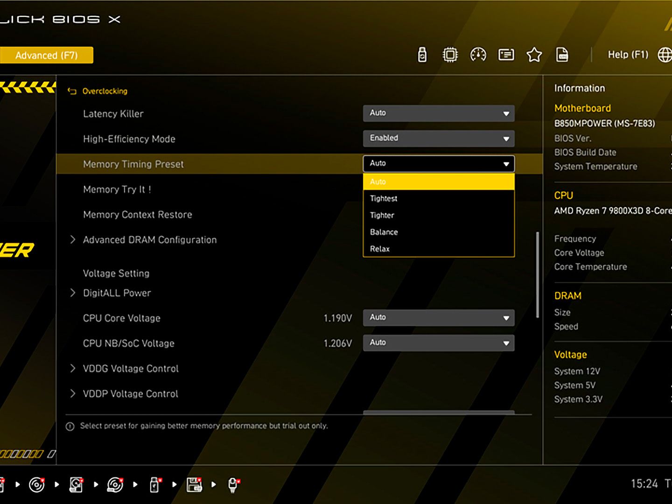Select the floppy disk boot device icon
672x504 pixels.
pos(194,485)
